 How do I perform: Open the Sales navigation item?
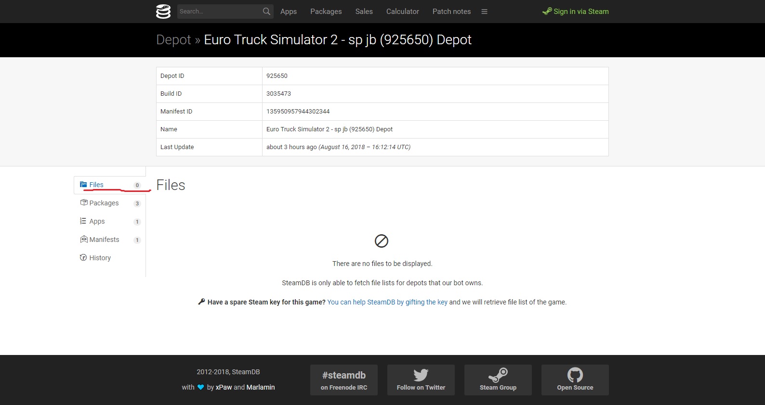tap(364, 12)
